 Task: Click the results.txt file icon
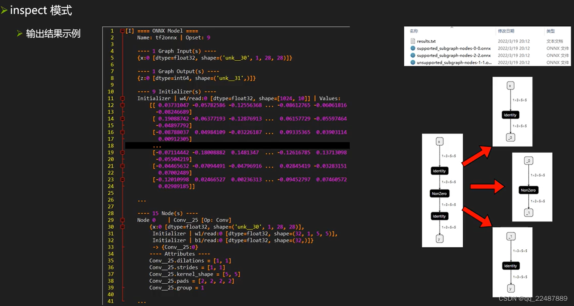[x=413, y=41]
